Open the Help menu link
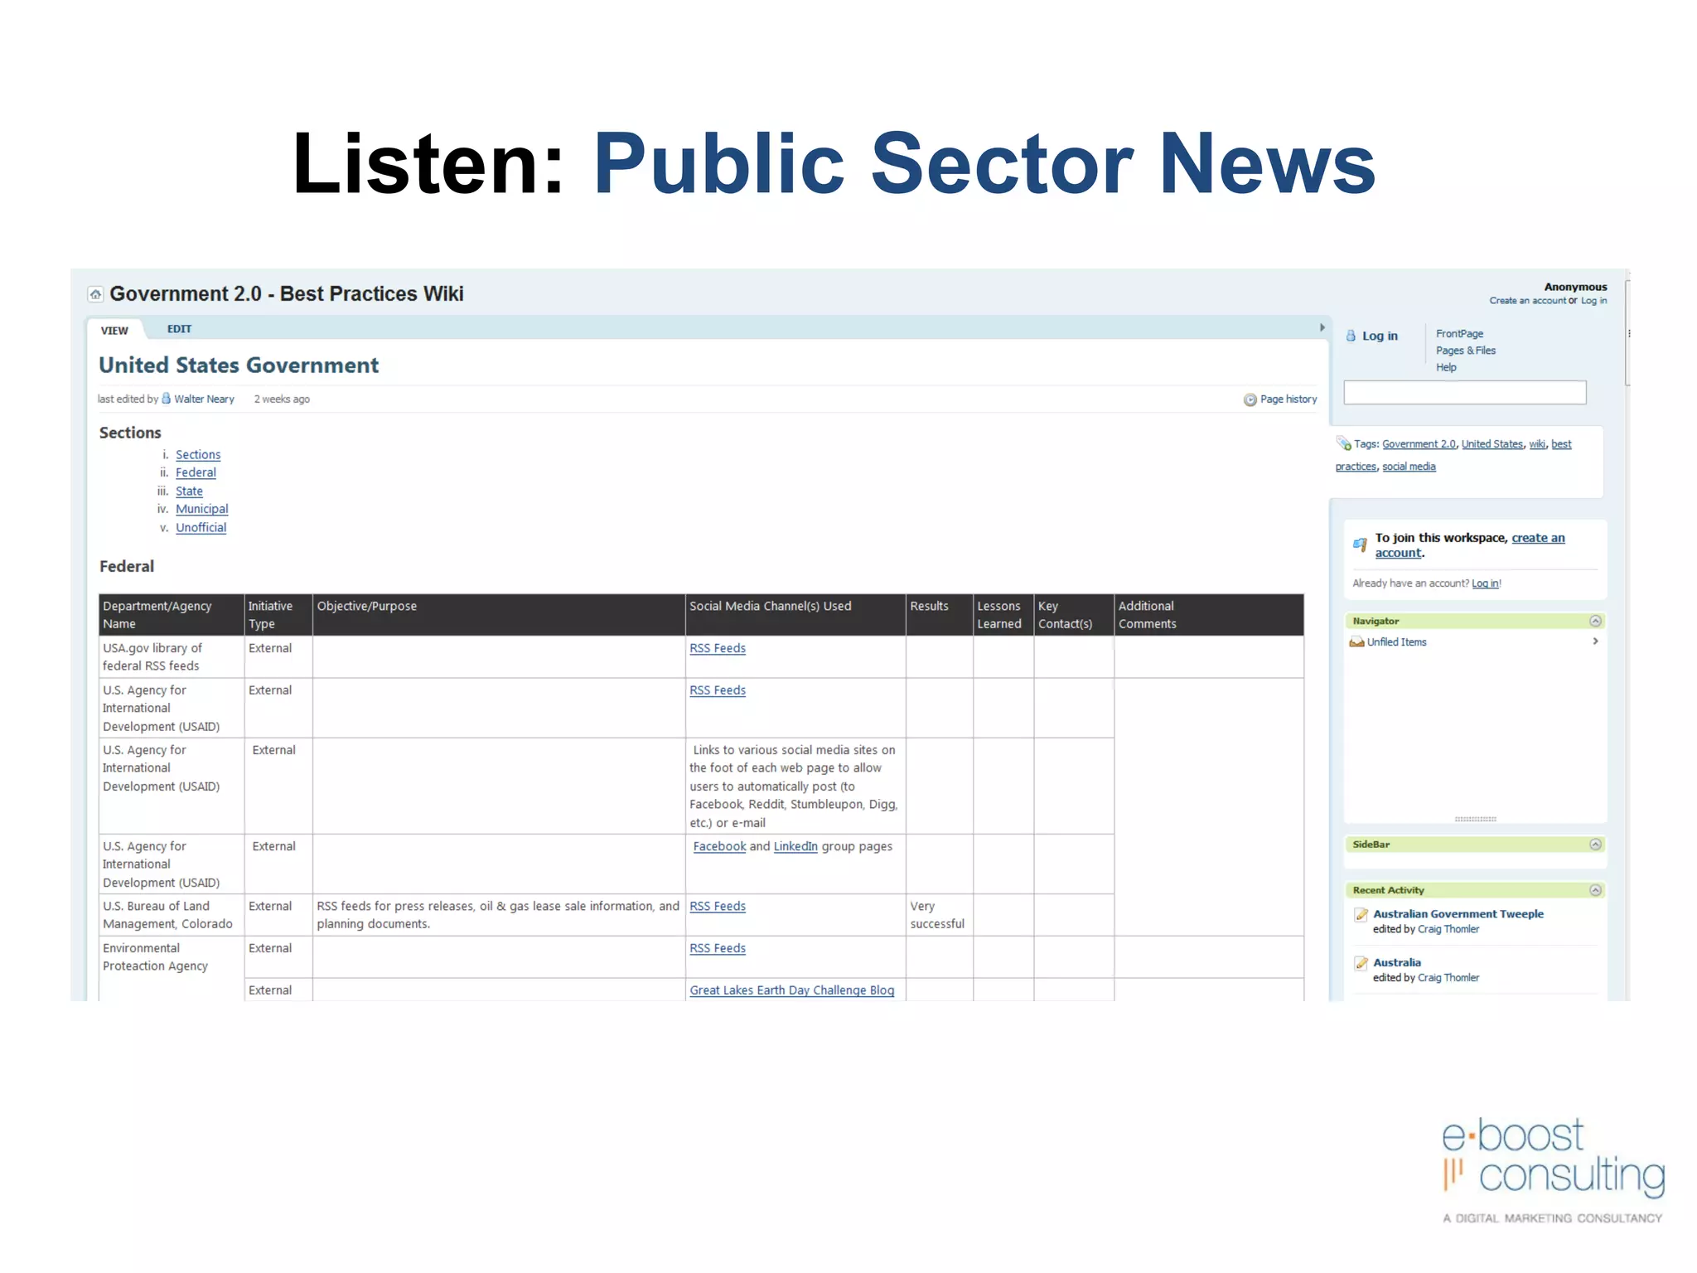 pyautogui.click(x=1446, y=367)
